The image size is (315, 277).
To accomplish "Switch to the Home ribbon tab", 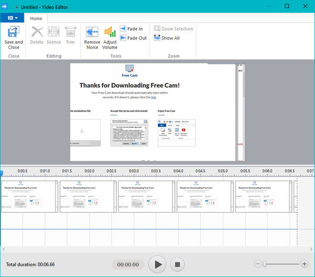I will (36, 18).
